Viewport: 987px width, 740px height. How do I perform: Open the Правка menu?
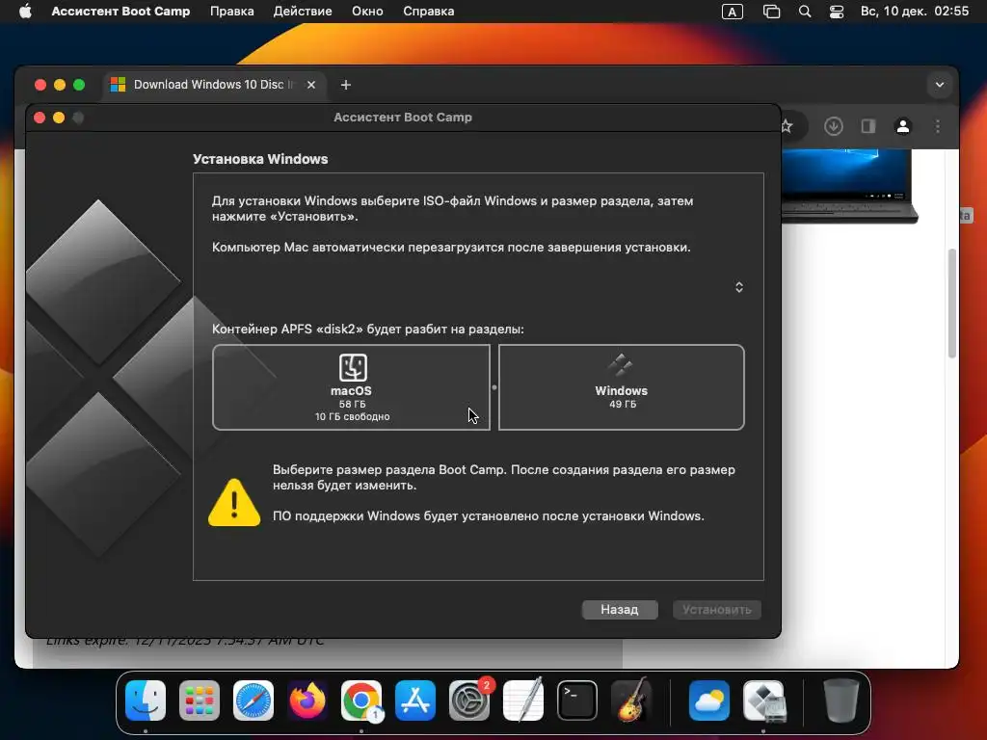coord(231,12)
